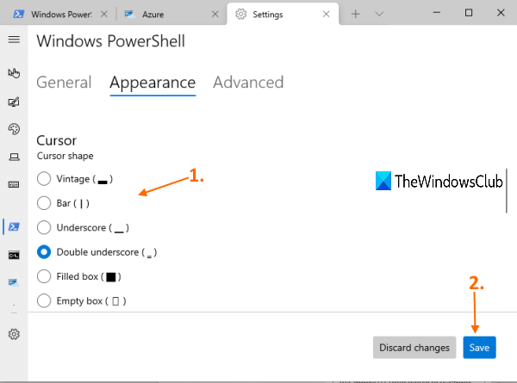Select Windows PowerShell profile in sidebar
This screenshot has width=517, height=383.
(x=14, y=226)
